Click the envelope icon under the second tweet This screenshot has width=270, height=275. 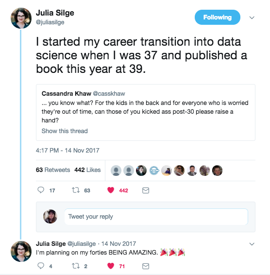pos(146,266)
